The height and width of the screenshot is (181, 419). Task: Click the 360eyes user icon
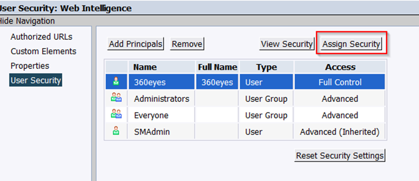[x=116, y=82]
